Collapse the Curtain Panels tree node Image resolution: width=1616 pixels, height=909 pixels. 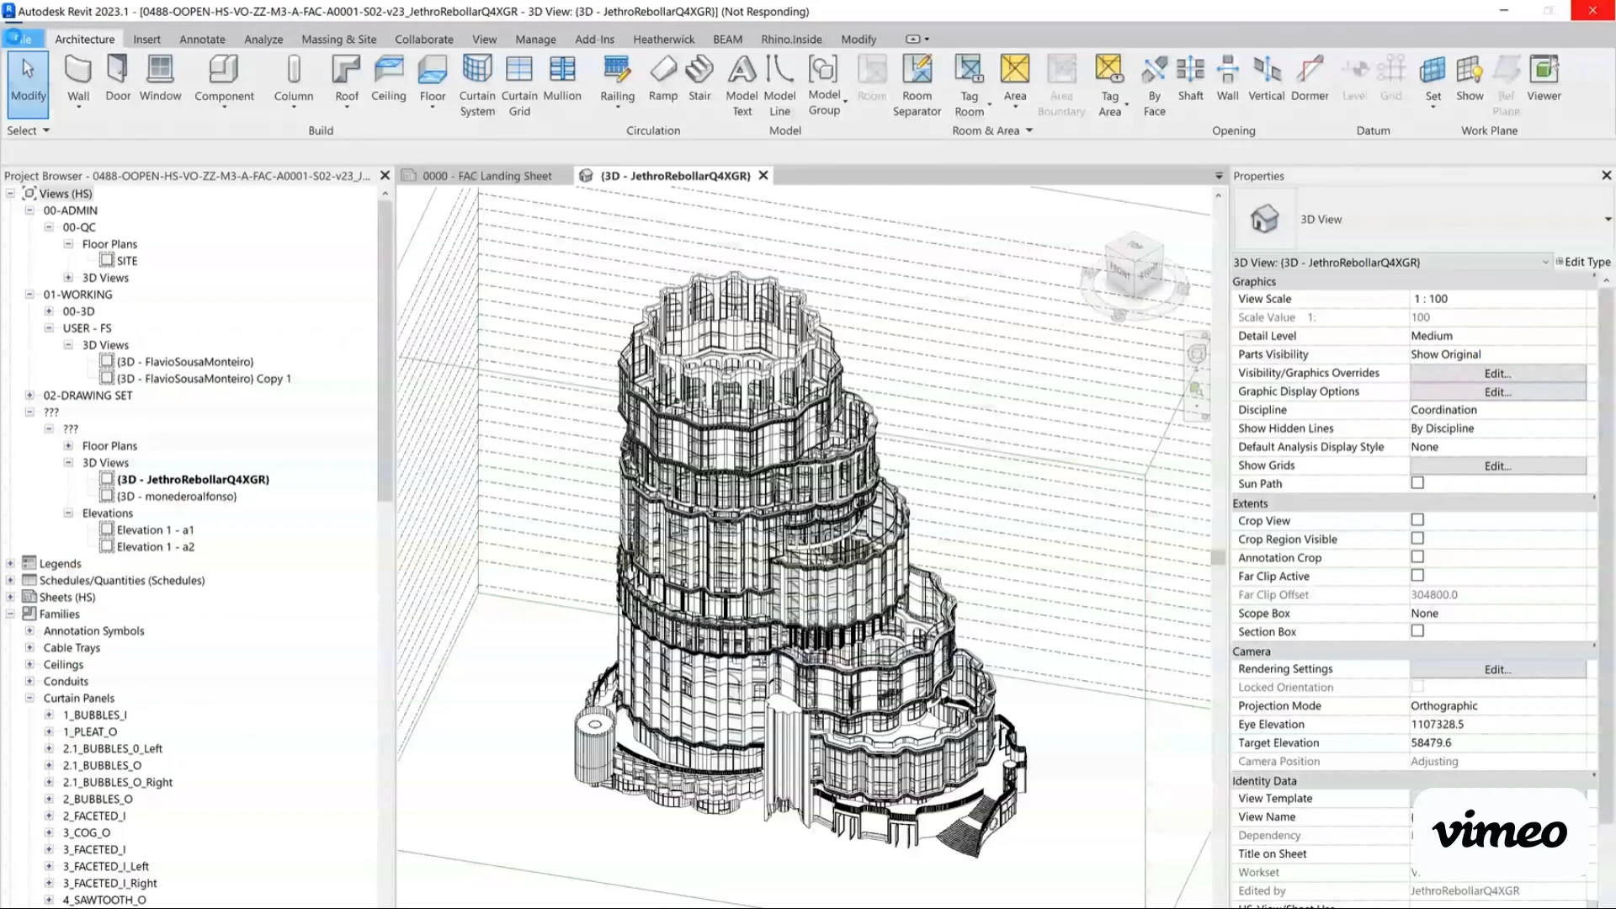tap(29, 698)
